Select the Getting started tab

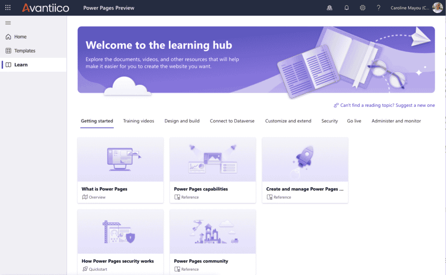[x=97, y=121]
